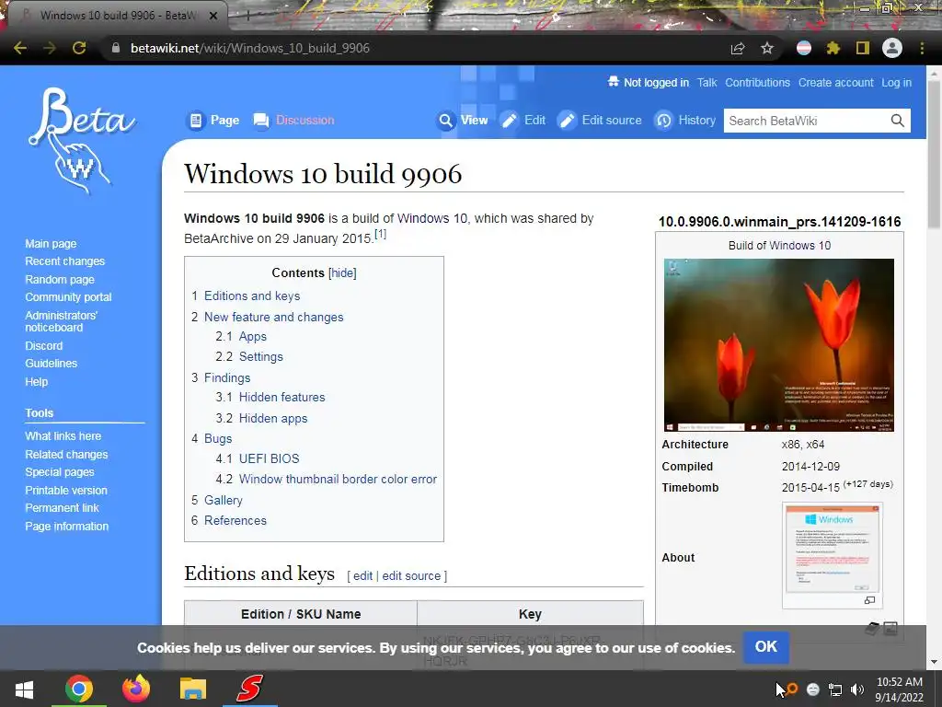Open the Windows 10 link in intro text

(x=432, y=218)
